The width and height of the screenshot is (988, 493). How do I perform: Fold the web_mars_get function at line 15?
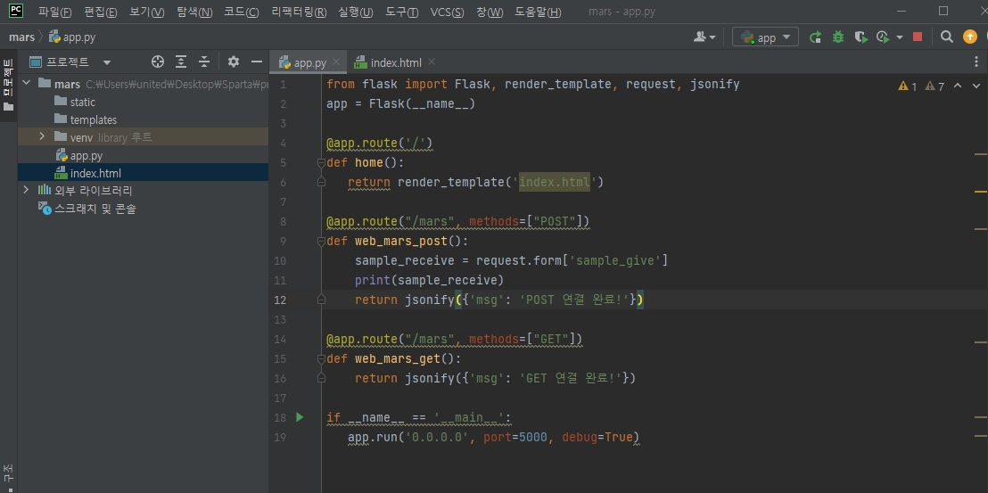[321, 359]
